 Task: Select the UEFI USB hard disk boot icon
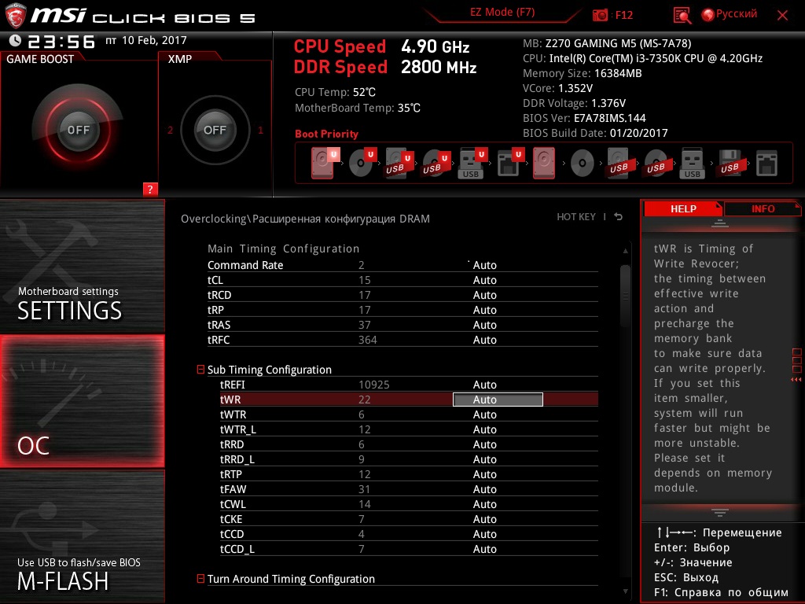399,163
